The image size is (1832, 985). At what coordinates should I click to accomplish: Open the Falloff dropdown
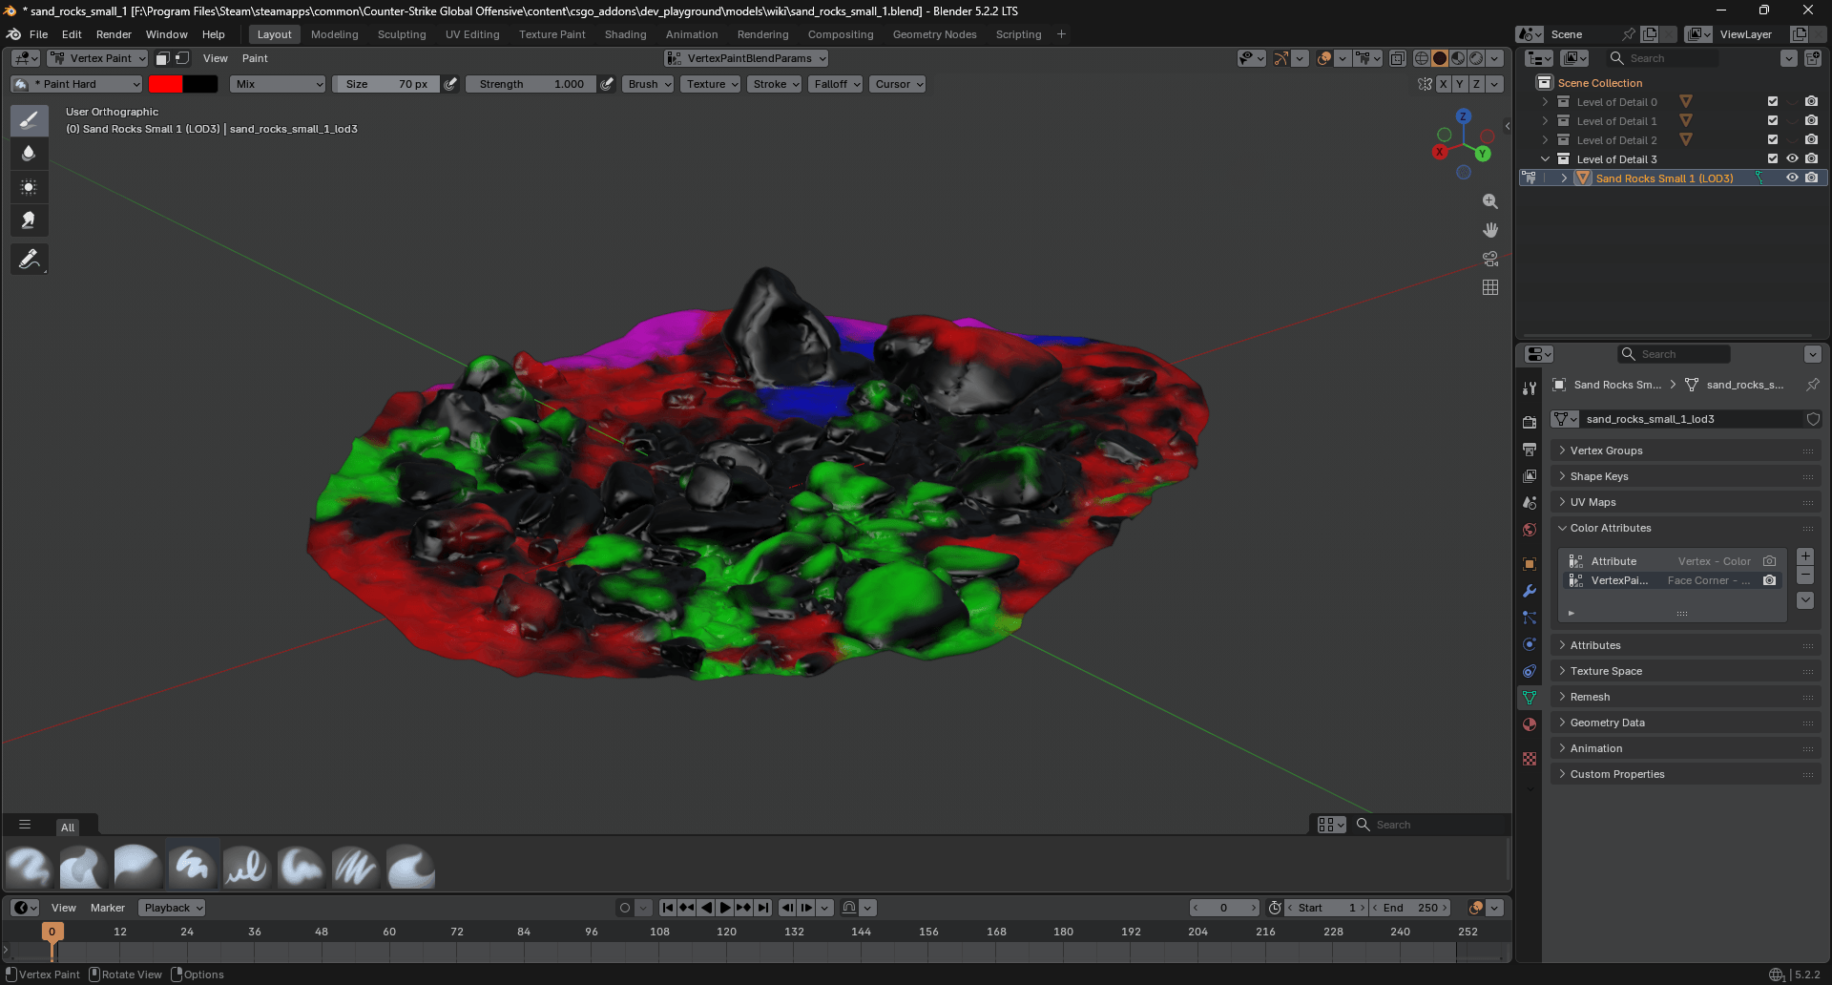tap(837, 84)
